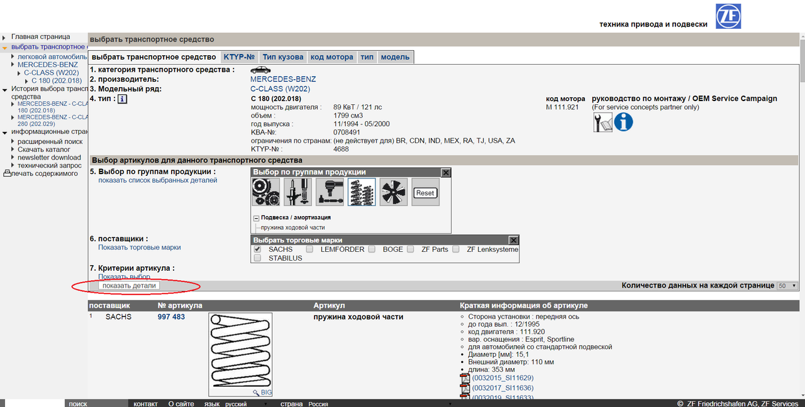Open Скачать каталог in the sidebar
The image size is (805, 407).
click(x=44, y=149)
